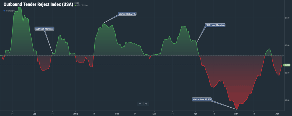292x116 pixels.
Task: Select the ELD Soft Mandate annotation
Action: click(44, 29)
